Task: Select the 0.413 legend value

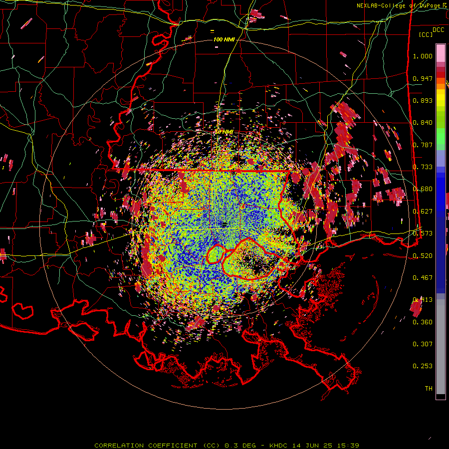Action: tap(423, 300)
